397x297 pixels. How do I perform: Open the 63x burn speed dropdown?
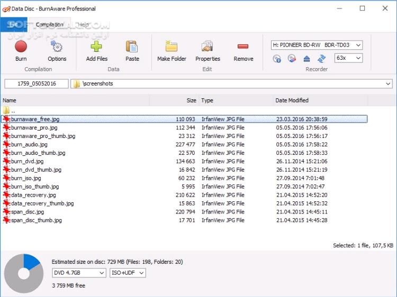[x=348, y=58]
